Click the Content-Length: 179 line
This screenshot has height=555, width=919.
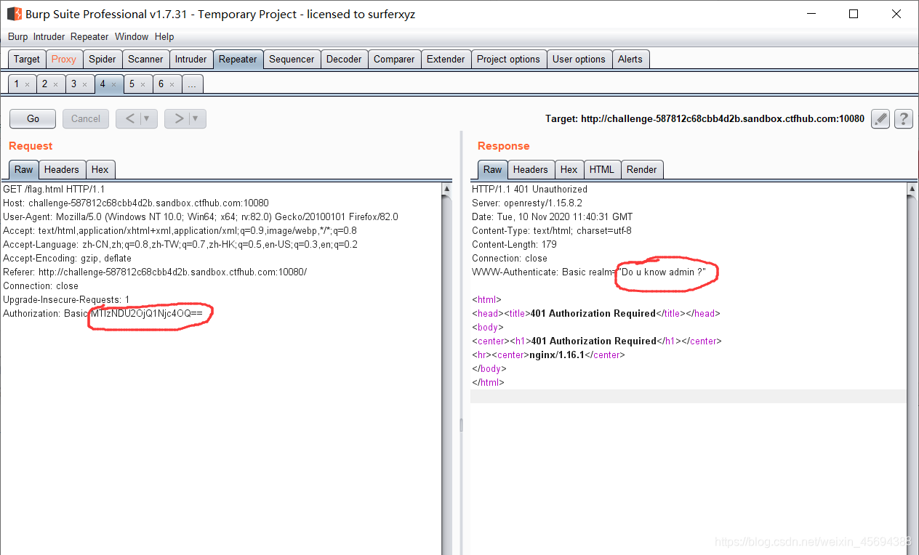[x=514, y=244]
